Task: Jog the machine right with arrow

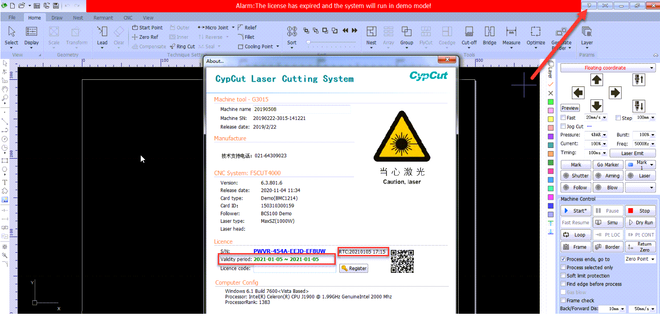Action: pos(615,93)
